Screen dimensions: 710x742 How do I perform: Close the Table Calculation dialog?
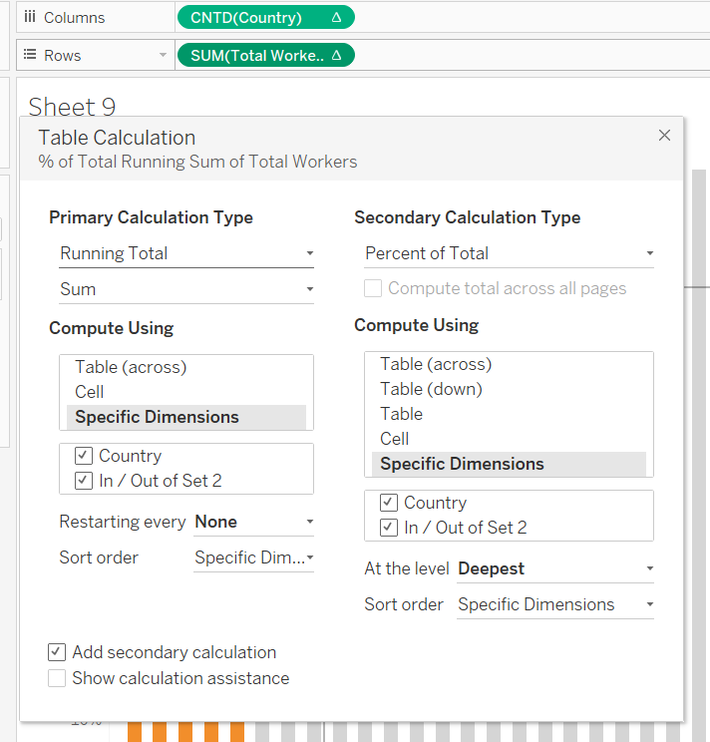(x=664, y=136)
